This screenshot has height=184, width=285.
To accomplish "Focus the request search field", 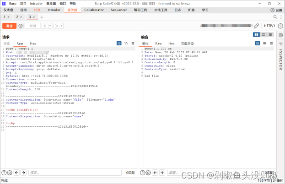I will pyautogui.click(x=75, y=173).
